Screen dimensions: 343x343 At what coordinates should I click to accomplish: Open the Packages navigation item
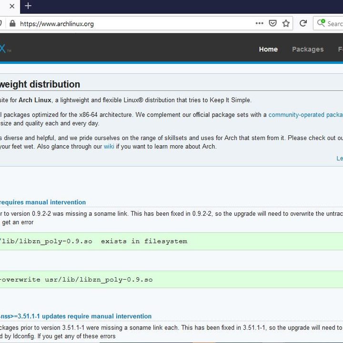pos(308,50)
